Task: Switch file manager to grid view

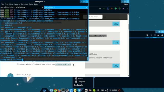Action: pyautogui.click(x=155, y=35)
